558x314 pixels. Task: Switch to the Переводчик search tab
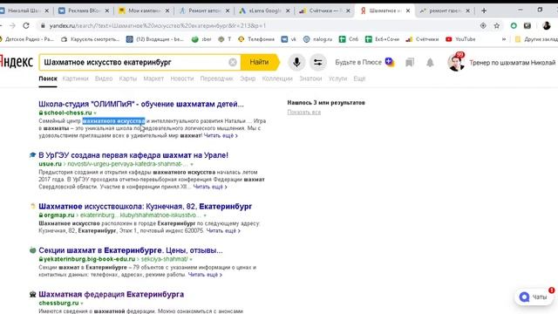coord(217,78)
